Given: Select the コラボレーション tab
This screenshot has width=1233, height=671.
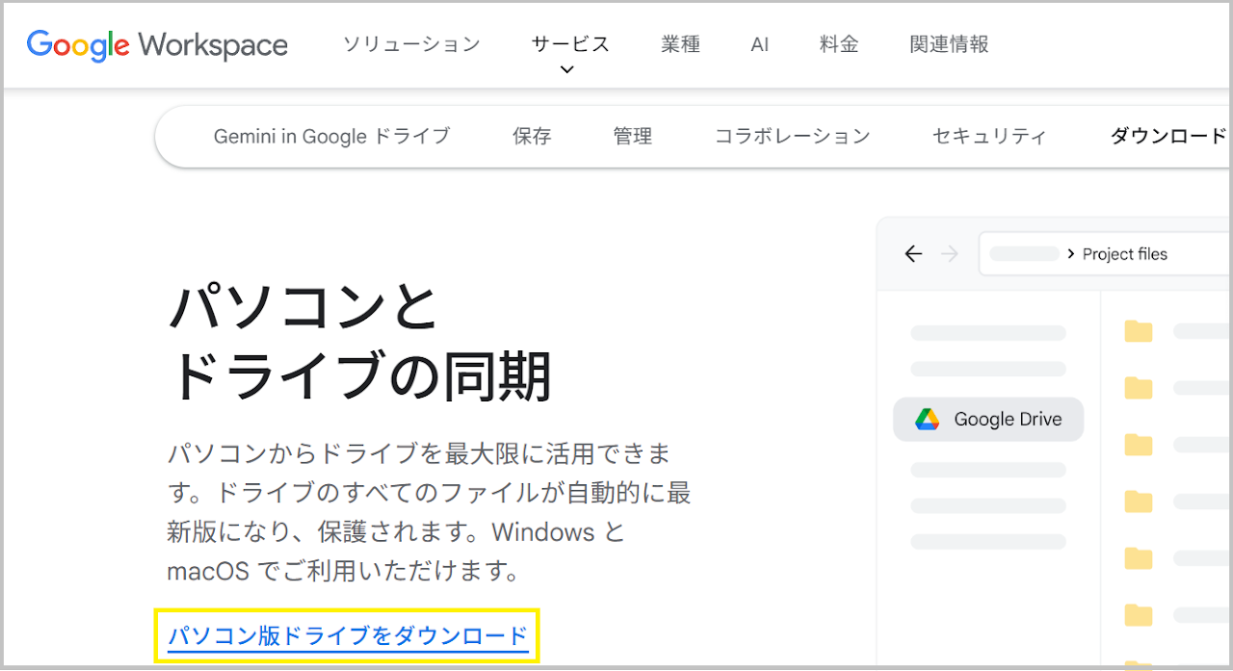Looking at the screenshot, I should (792, 137).
